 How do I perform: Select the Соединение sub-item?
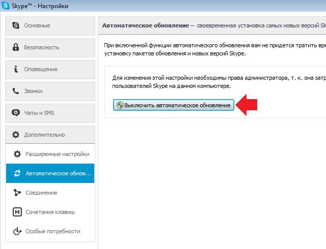pyautogui.click(x=41, y=193)
